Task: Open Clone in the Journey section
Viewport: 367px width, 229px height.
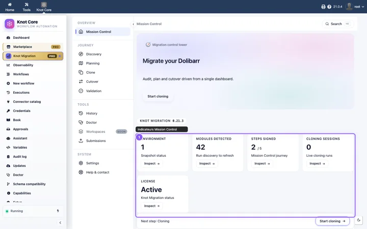Action: coord(103,72)
